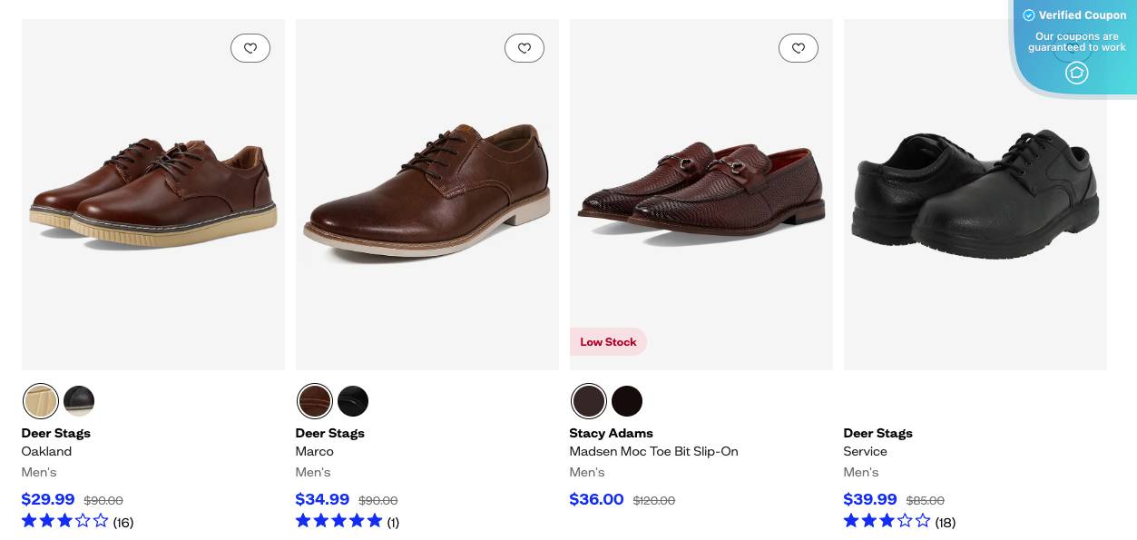Toggle the wishlist heart on Deer Stags Service

[1073, 48]
